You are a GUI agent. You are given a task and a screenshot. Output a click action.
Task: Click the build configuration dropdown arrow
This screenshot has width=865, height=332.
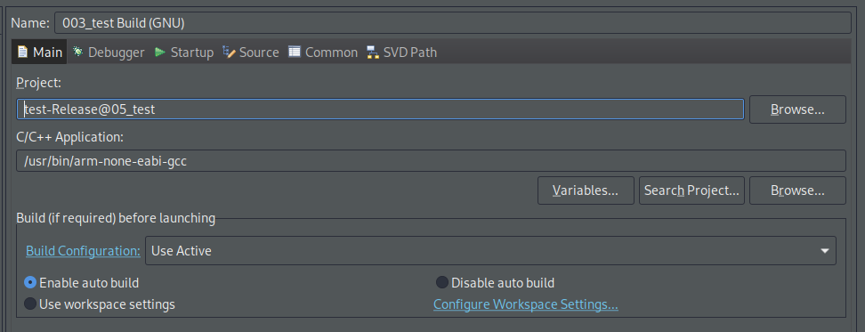825,251
